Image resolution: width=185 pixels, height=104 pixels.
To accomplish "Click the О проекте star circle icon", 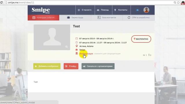I will coord(79,10).
